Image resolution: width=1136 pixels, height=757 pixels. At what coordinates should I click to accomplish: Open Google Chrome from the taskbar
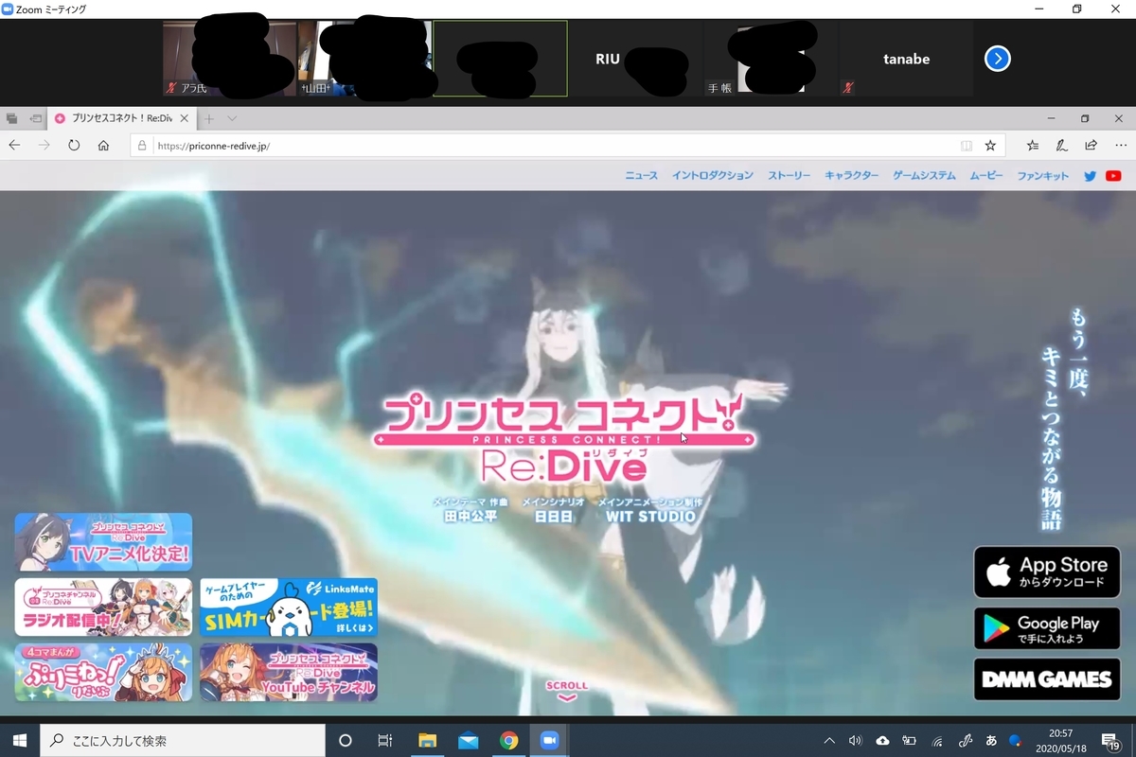[x=509, y=740]
